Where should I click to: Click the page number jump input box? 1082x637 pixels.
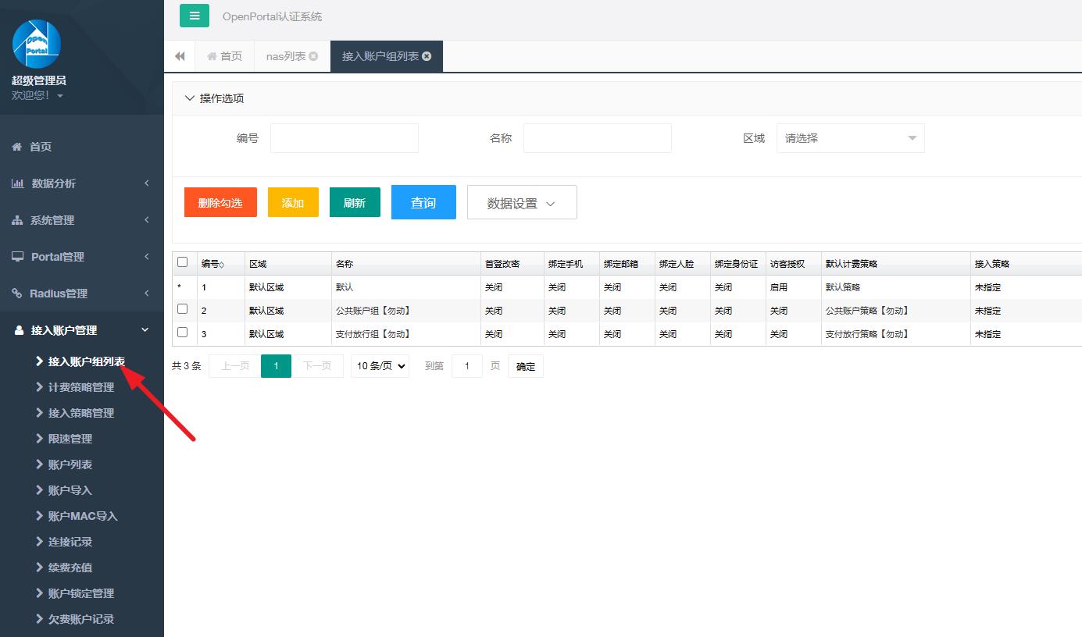click(467, 366)
